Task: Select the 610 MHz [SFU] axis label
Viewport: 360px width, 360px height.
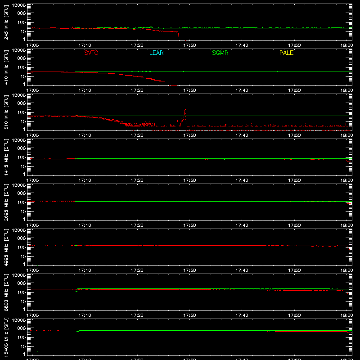Action: [x=6, y=112]
